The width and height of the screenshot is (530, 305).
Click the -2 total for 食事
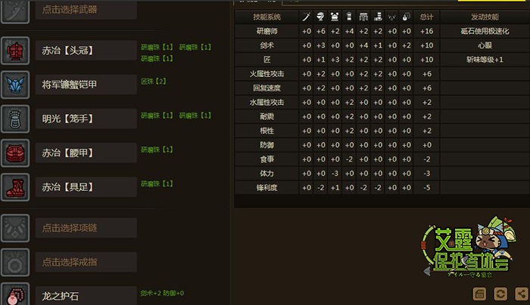pyautogui.click(x=426, y=159)
